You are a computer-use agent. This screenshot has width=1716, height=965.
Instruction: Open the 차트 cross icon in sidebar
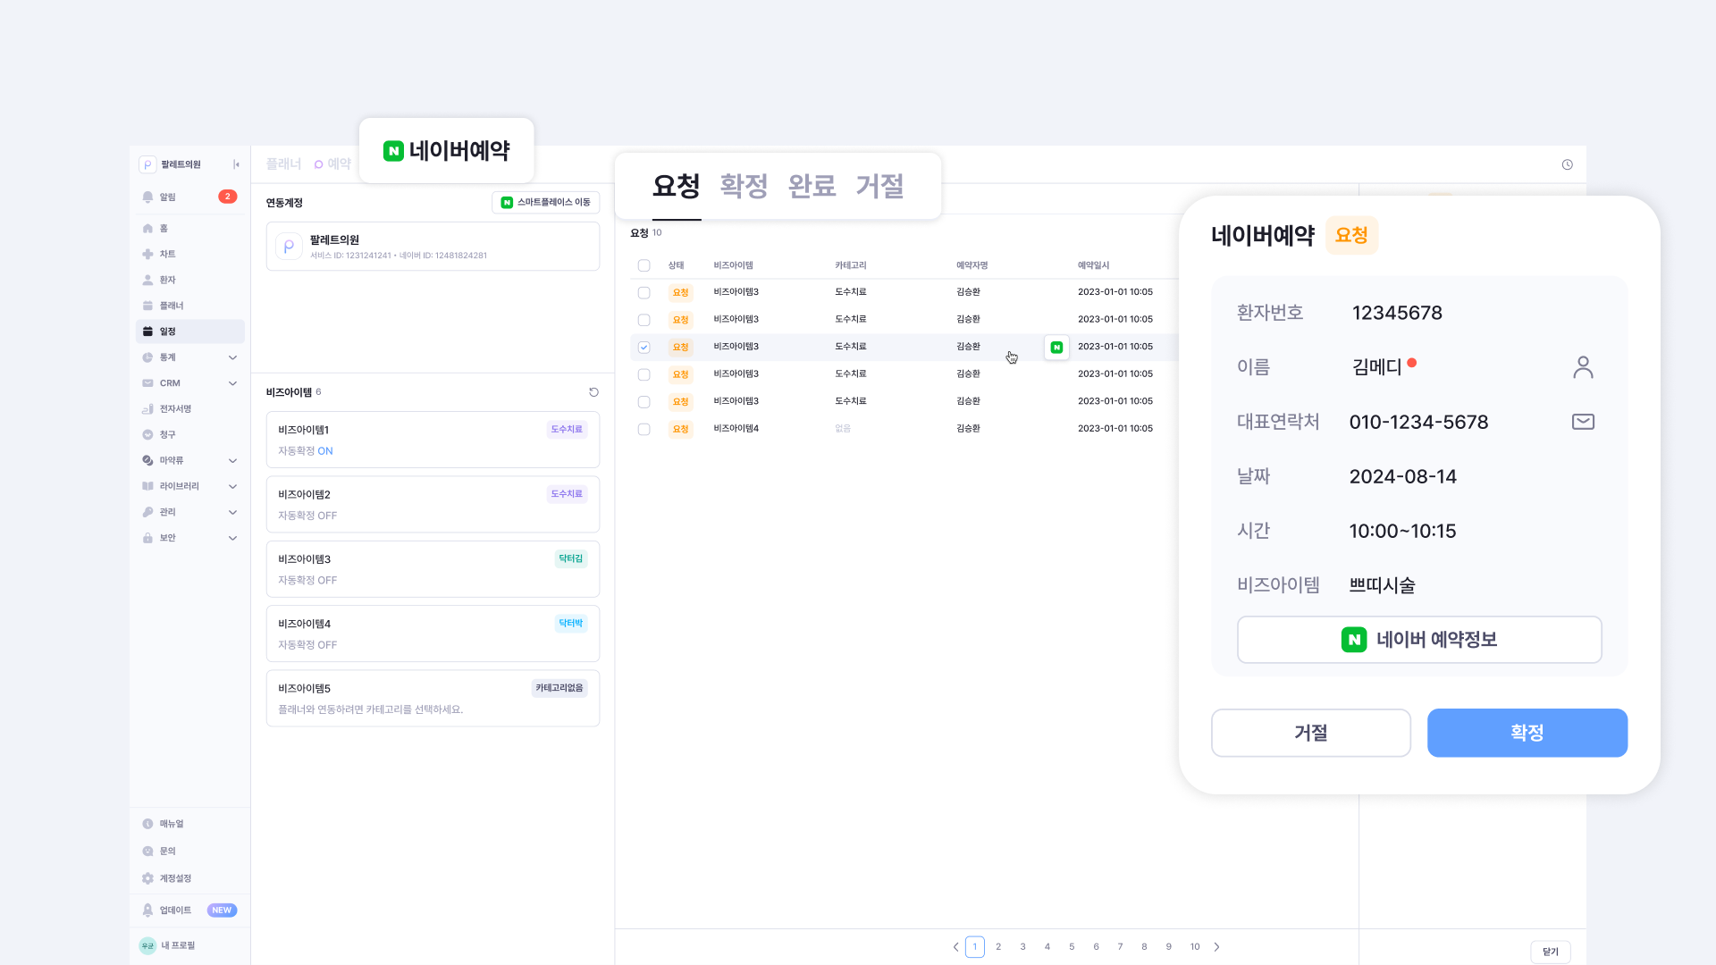tap(147, 255)
